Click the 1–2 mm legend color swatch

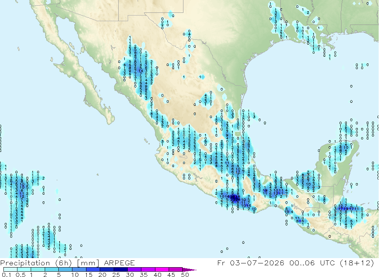(38, 269)
